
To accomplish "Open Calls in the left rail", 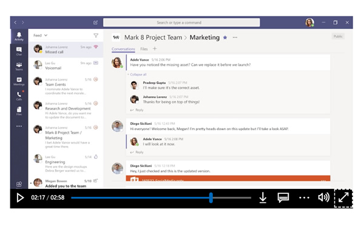I will coord(19,96).
